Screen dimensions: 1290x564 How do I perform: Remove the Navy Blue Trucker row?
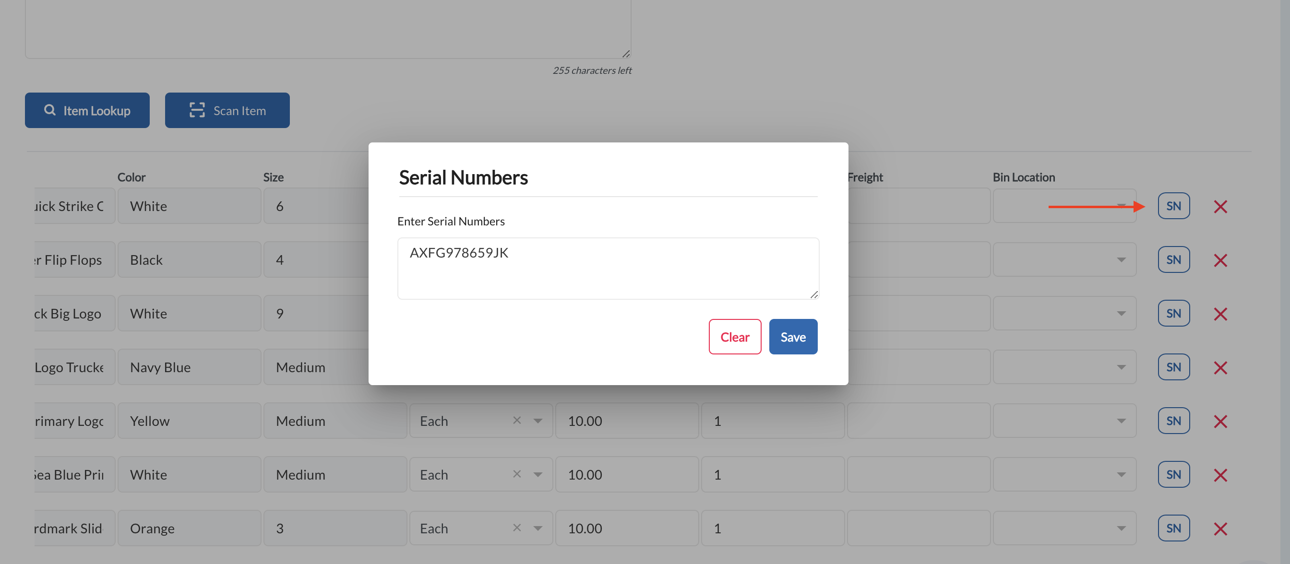click(x=1220, y=367)
